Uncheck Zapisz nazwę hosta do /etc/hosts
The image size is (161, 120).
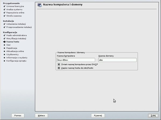tap(59, 68)
